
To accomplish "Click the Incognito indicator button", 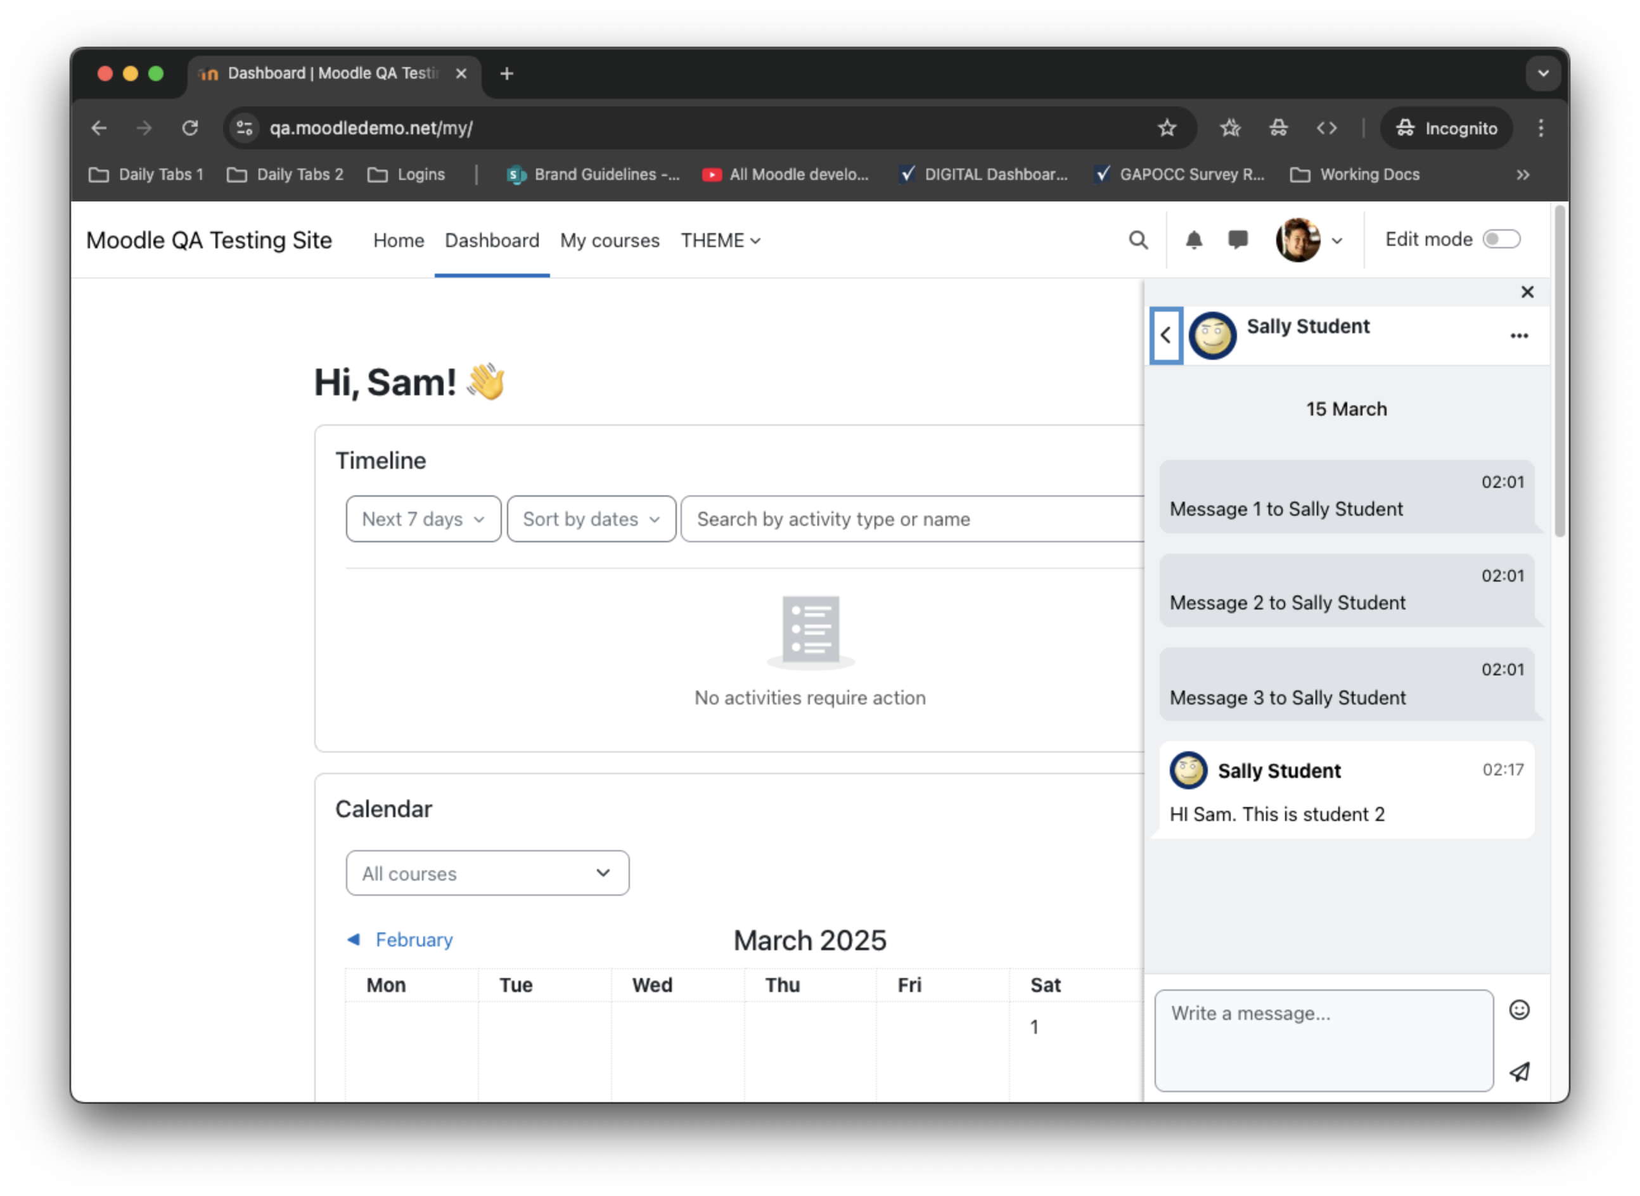I will tap(1445, 128).
